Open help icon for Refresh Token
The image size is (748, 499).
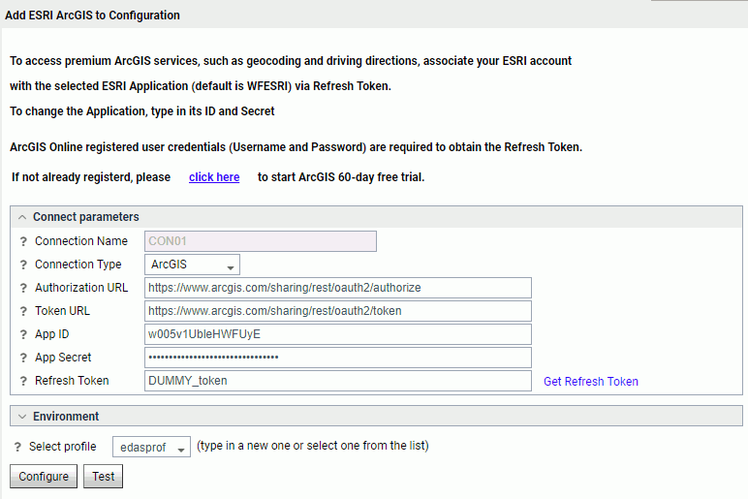[x=23, y=381]
